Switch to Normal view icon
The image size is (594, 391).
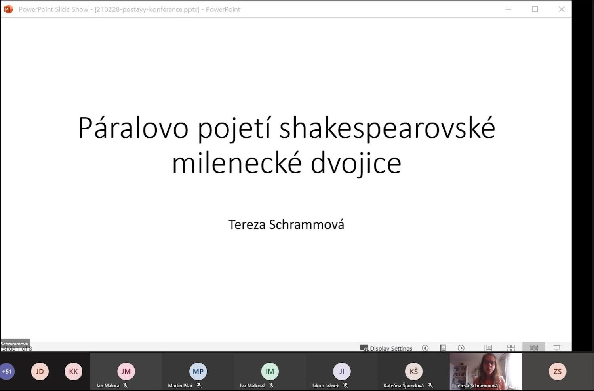point(488,348)
